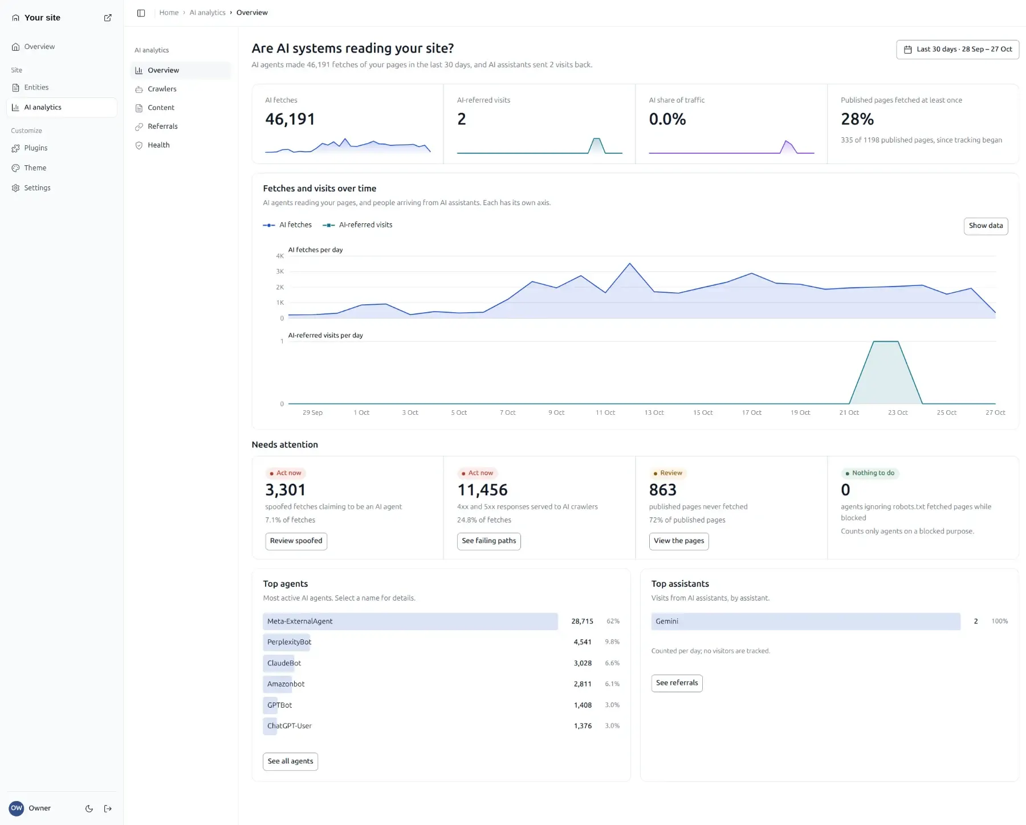Click Home in breadcrumb

point(169,13)
